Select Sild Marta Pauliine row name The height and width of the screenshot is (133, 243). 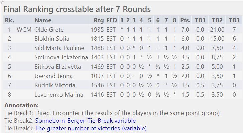click(x=59, y=48)
